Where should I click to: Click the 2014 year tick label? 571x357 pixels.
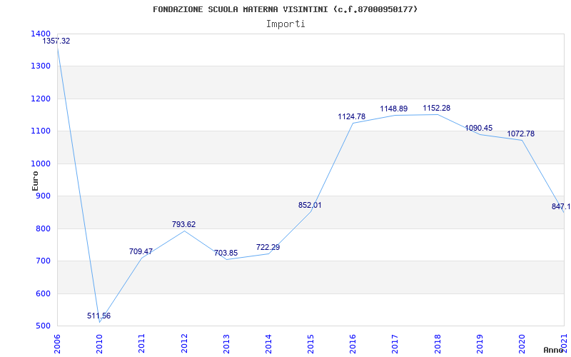point(268,343)
